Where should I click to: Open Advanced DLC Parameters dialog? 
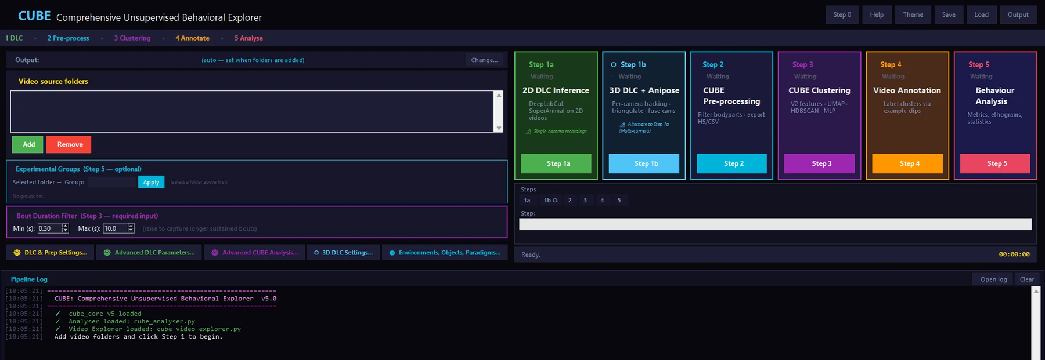[x=149, y=253]
